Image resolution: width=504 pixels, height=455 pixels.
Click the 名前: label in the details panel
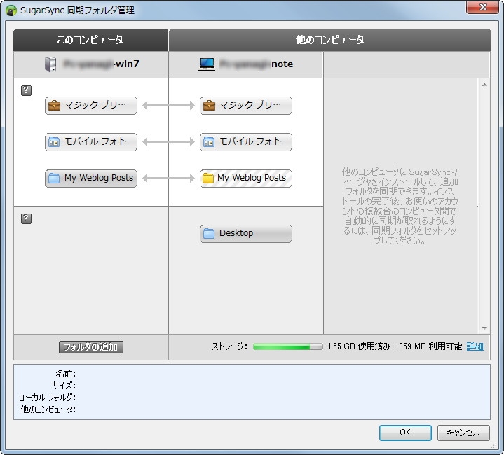click(x=66, y=374)
